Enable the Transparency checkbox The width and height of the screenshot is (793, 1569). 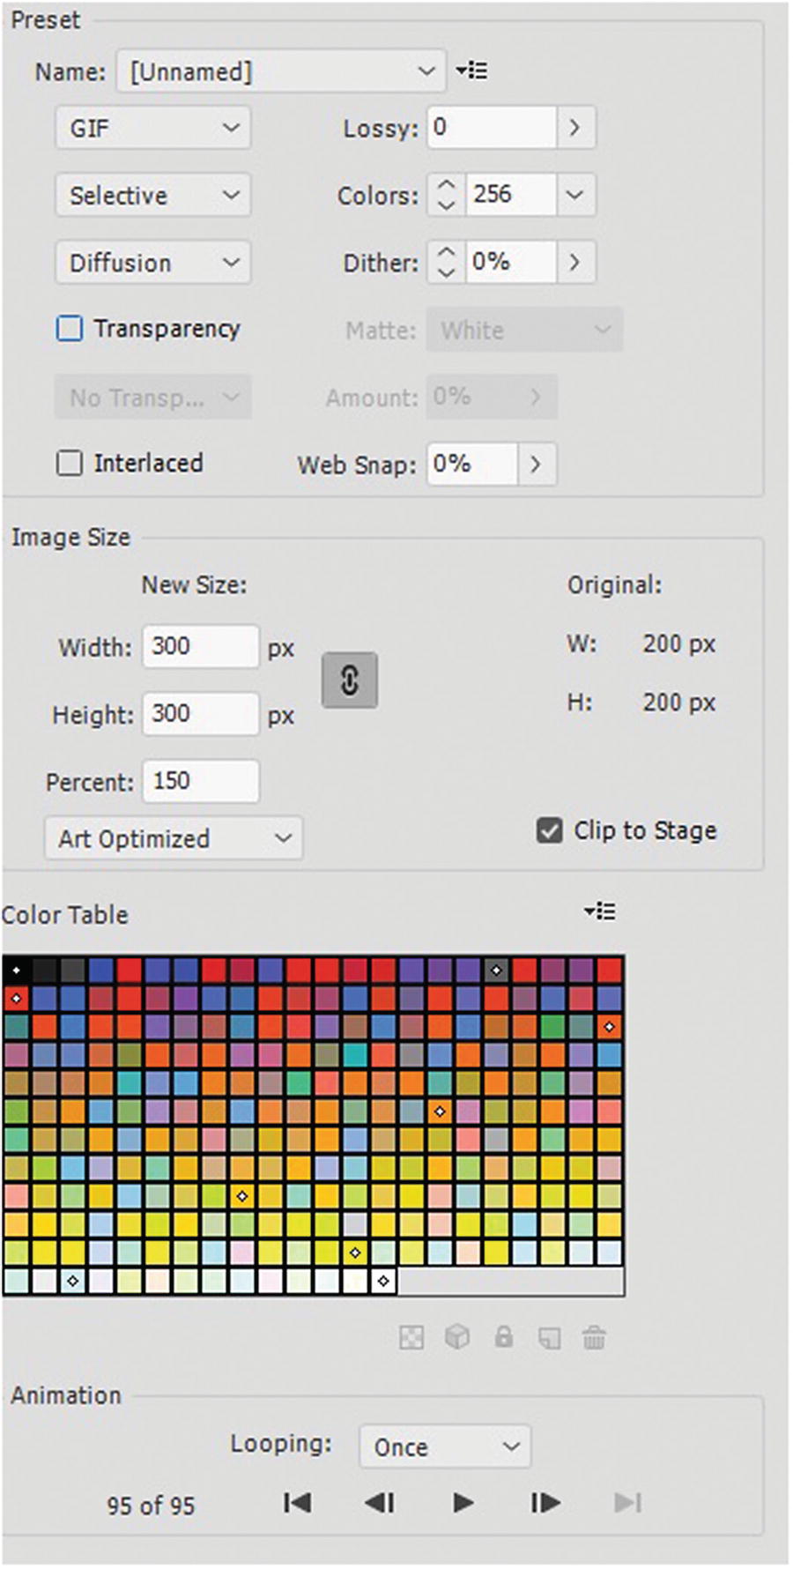[70, 329]
